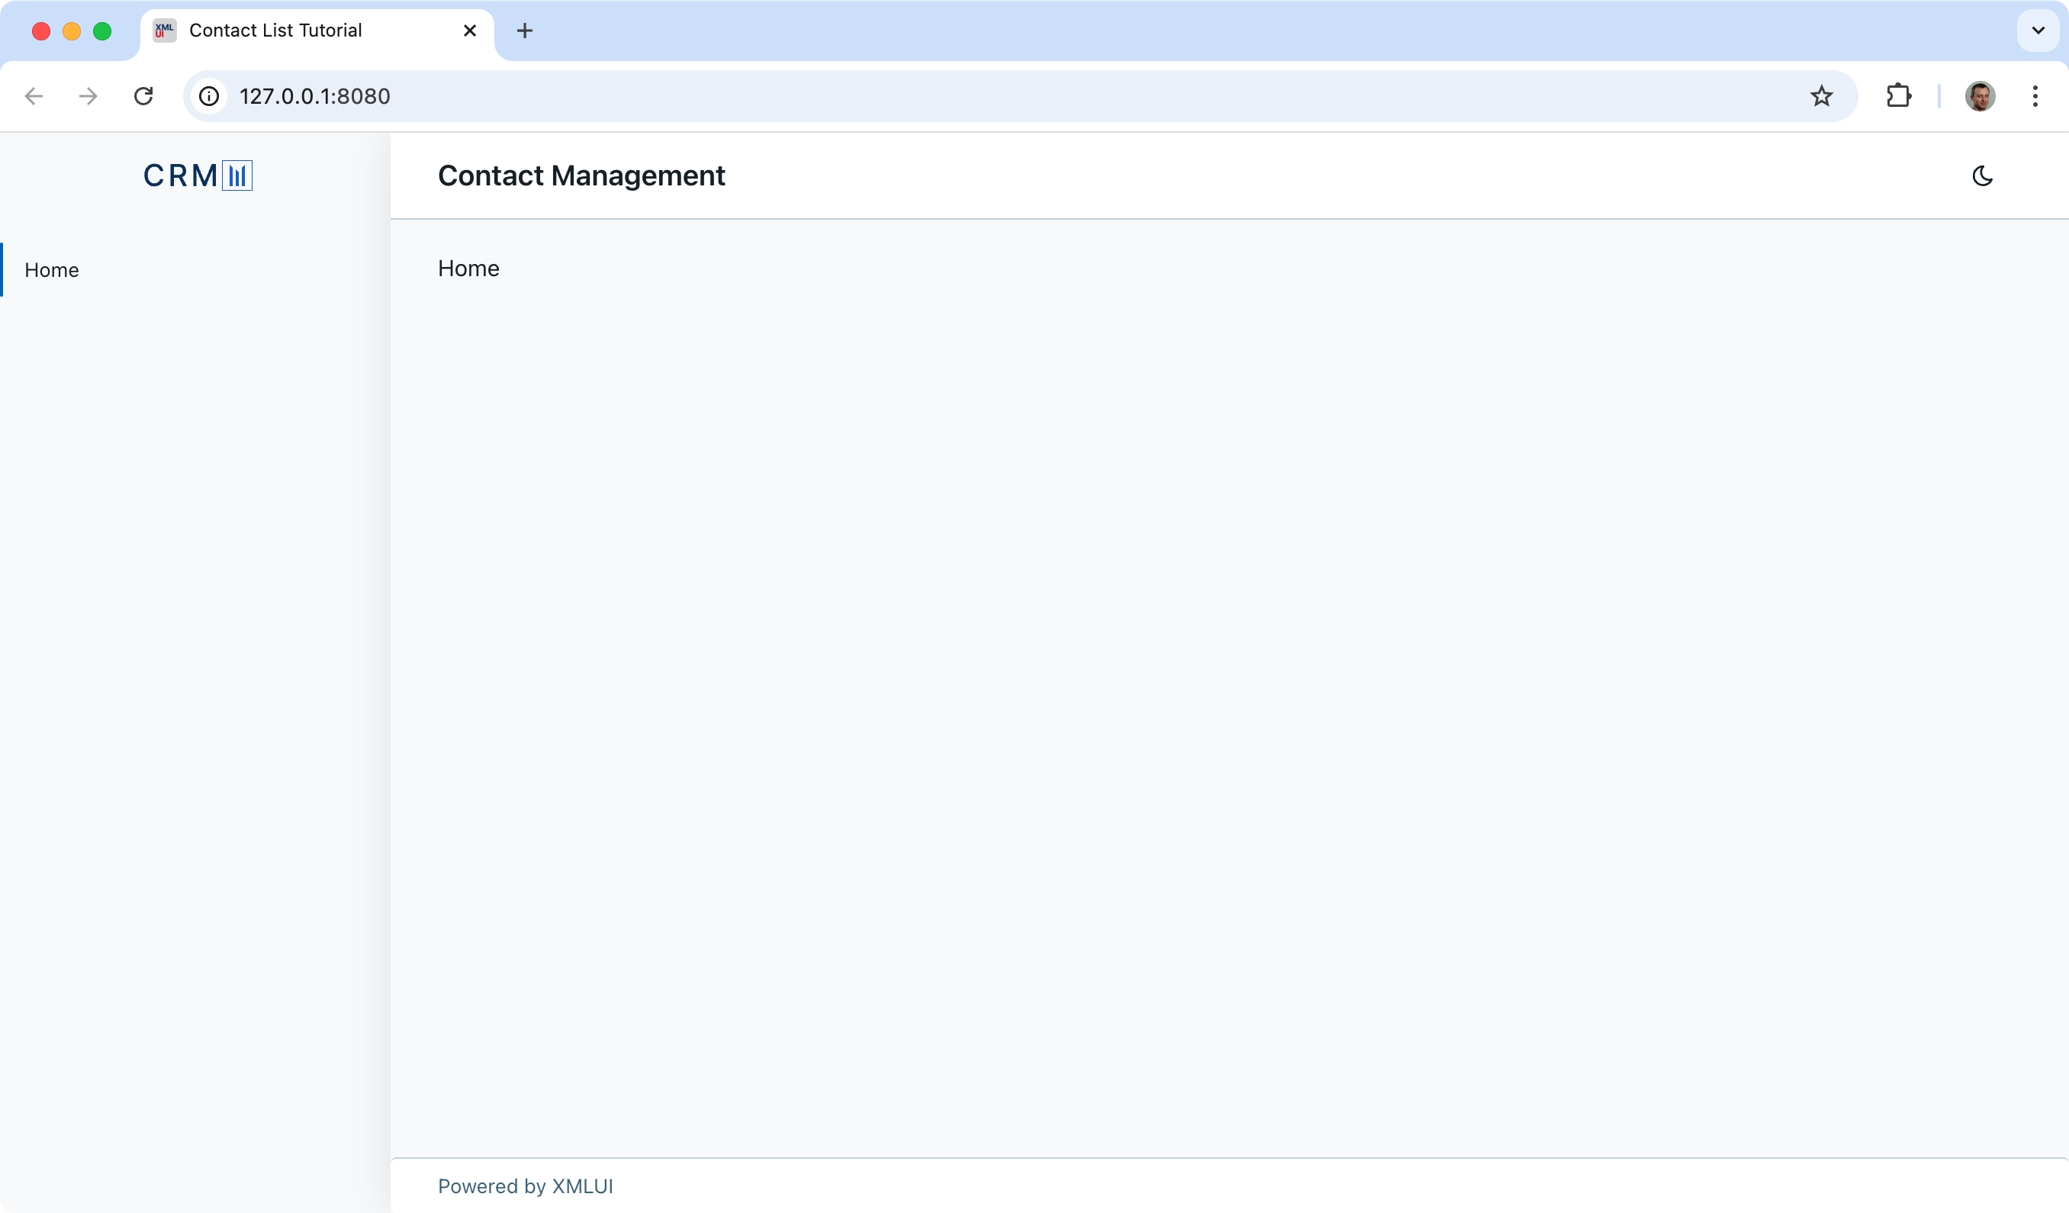Image resolution: width=2069 pixels, height=1213 pixels.
Task: Go back using the browser back arrow
Action: 34,96
